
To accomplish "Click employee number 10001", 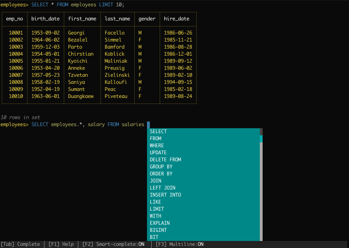I will (16, 33).
